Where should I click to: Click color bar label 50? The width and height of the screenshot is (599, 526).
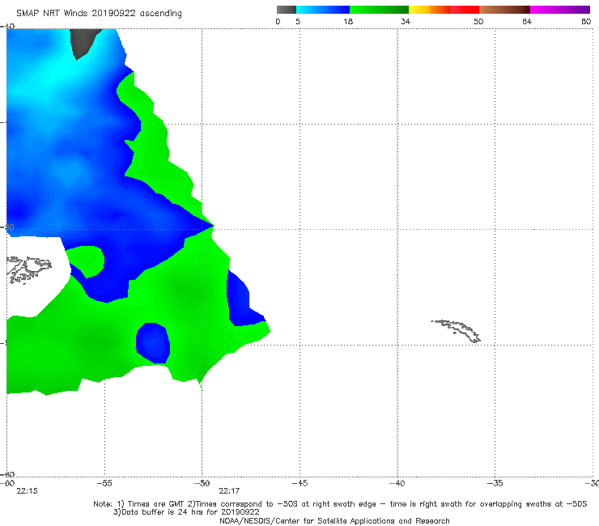click(x=478, y=21)
